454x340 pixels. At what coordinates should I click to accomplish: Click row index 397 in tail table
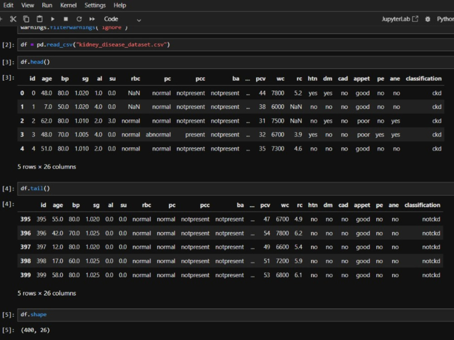coord(25,247)
